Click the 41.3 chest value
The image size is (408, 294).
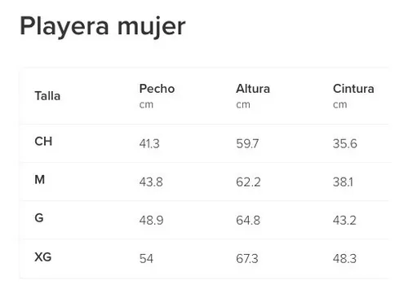tap(149, 143)
